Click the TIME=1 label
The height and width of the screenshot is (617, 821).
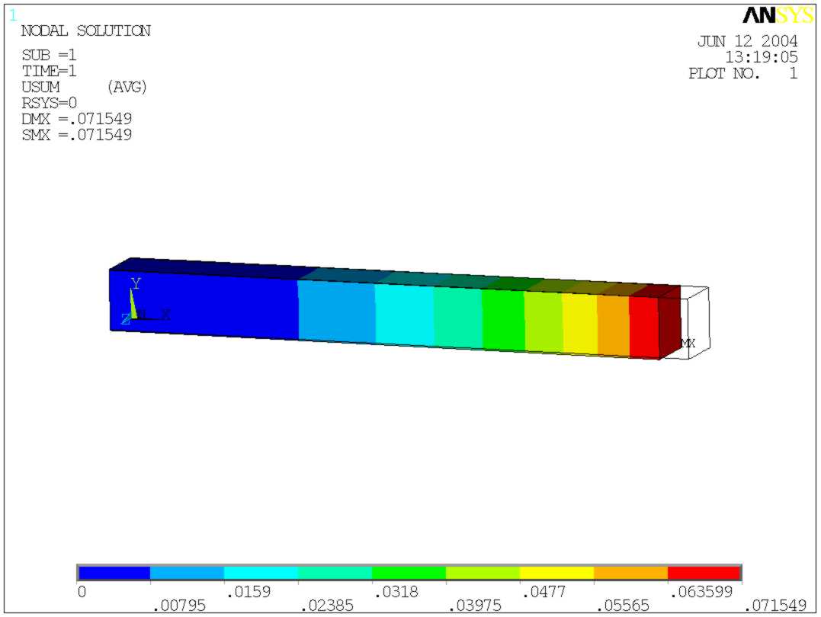click(49, 71)
